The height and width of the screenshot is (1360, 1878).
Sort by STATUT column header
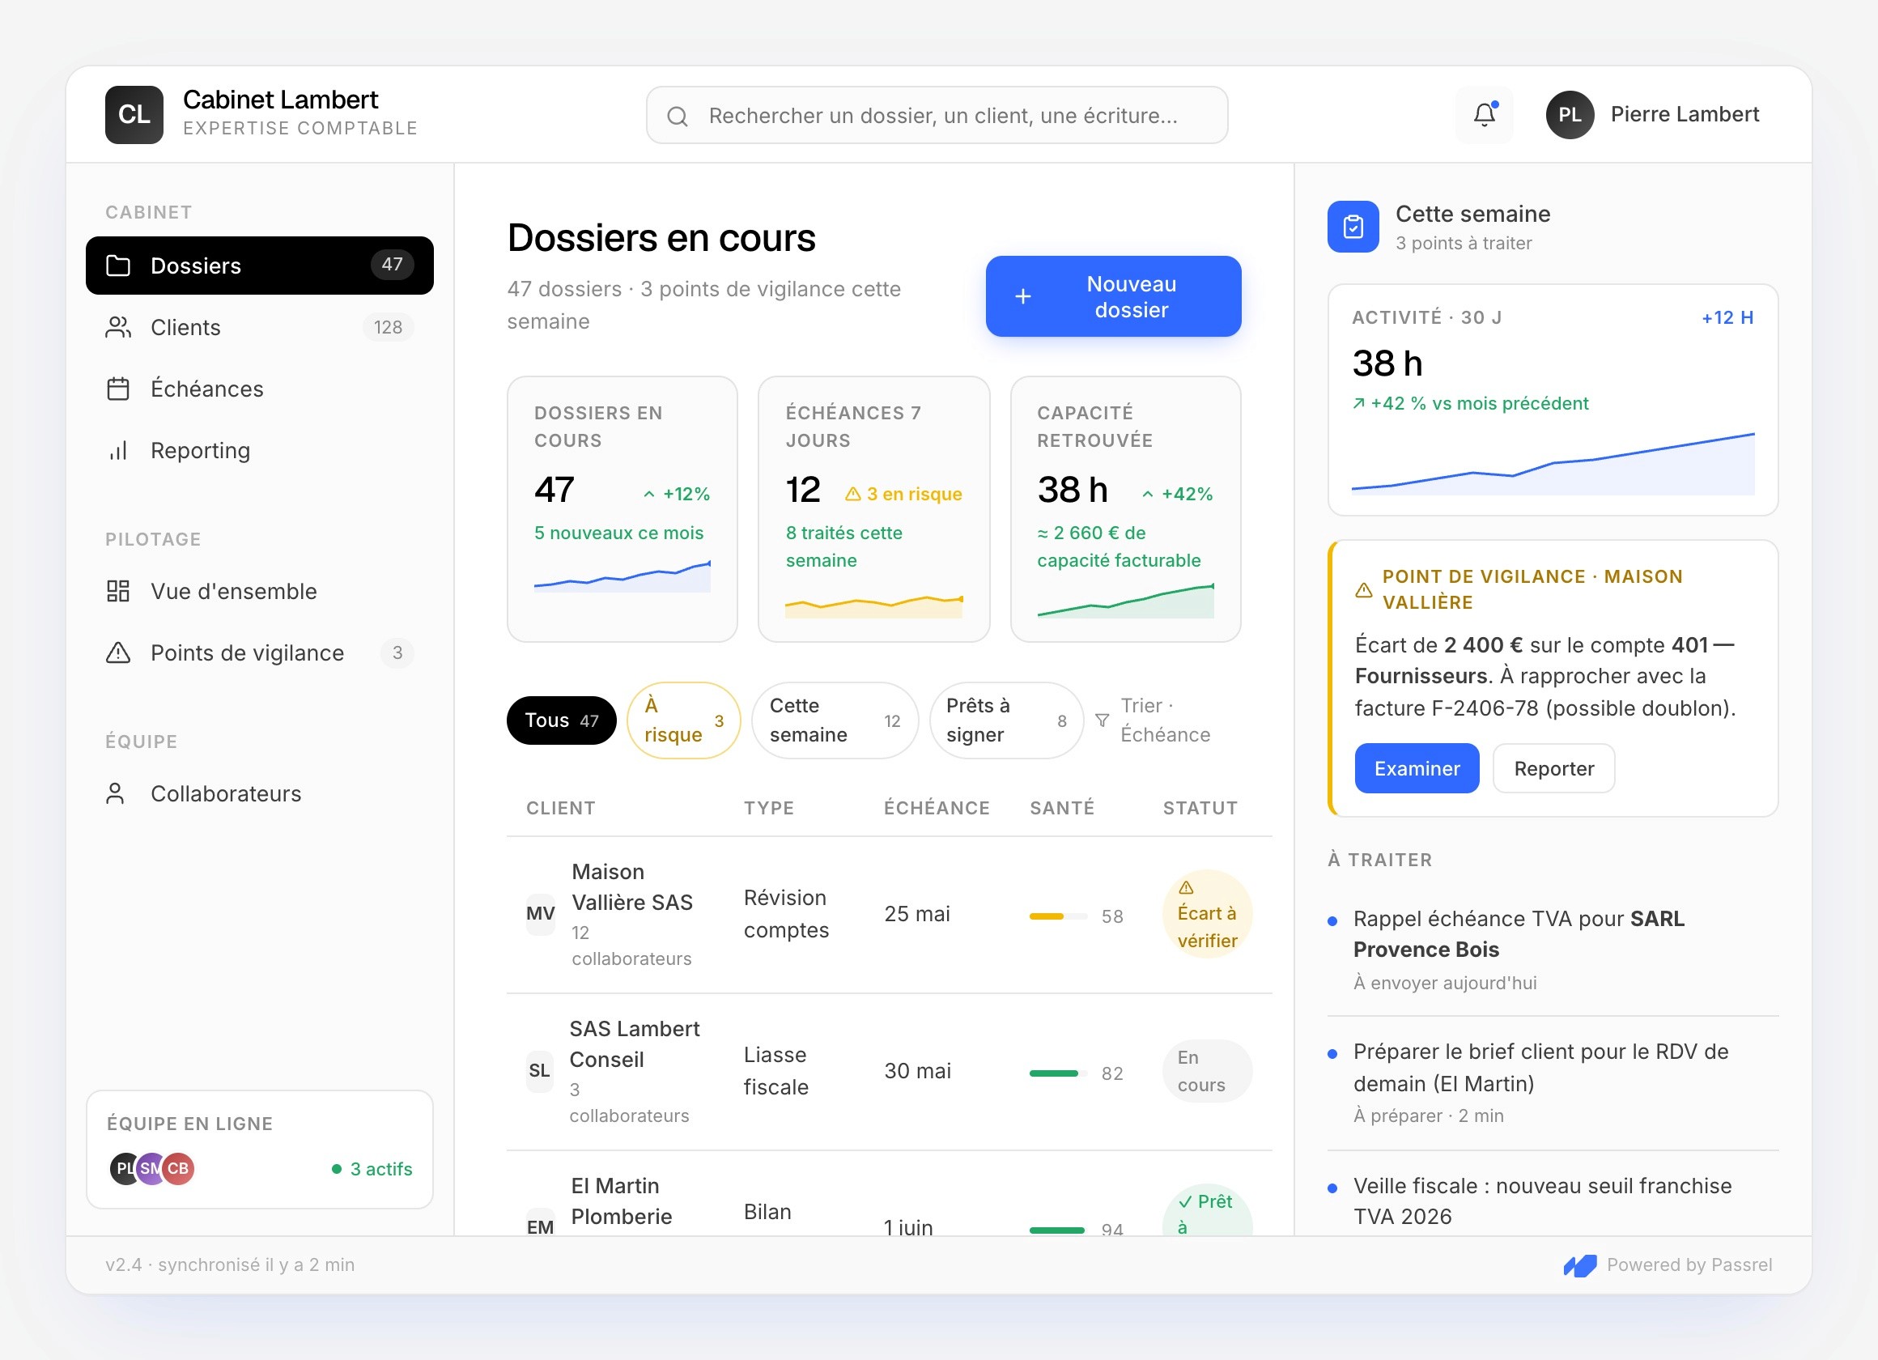[x=1200, y=808]
